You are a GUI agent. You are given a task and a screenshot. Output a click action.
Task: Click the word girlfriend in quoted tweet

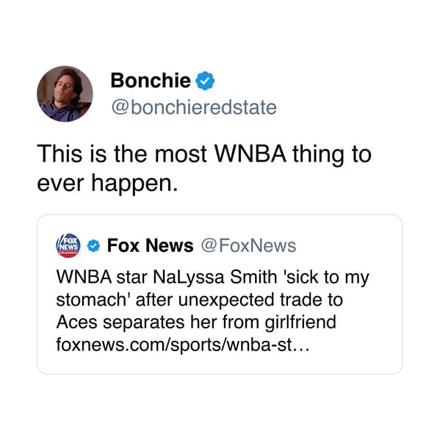point(300,322)
